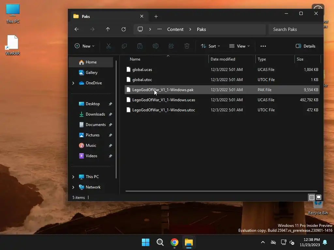
Task: Click the Rename icon in toolbar
Action: (x=156, y=46)
